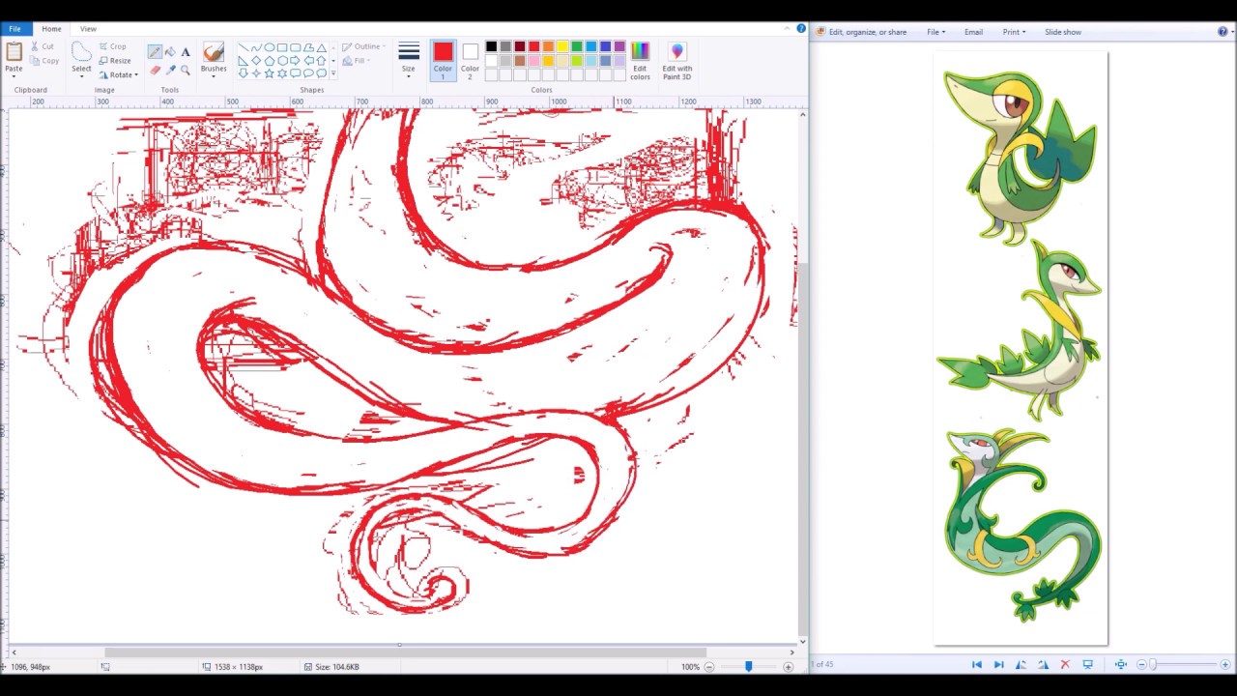Open the Paste dropdown arrow
This screenshot has width=1237, height=696.
14,76
